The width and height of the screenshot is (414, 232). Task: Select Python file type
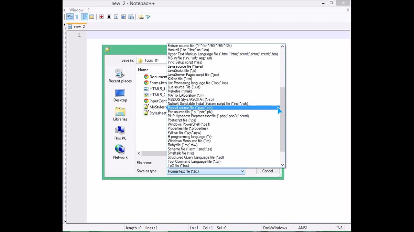point(223,132)
